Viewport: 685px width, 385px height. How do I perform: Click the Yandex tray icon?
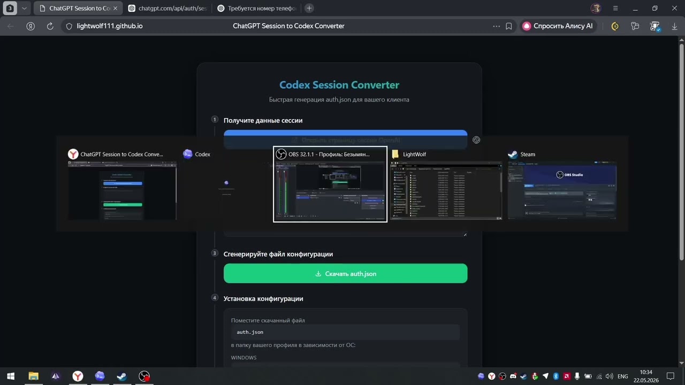492,376
